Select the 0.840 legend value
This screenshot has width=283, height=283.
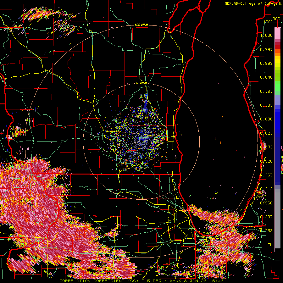click(266, 77)
